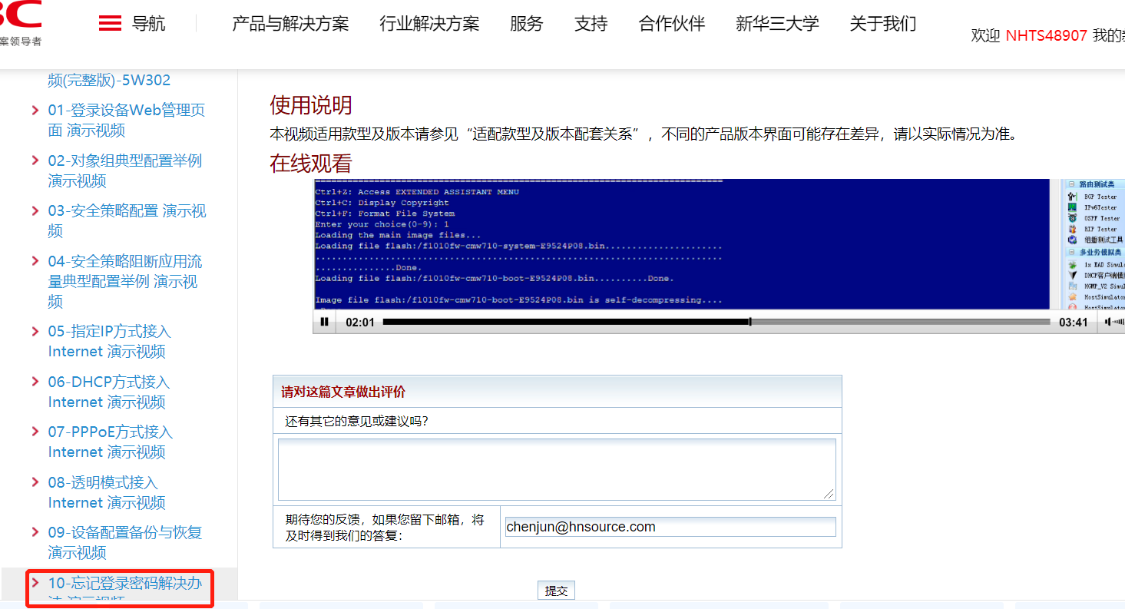
Task: Click the chevron beside 03-安全策略配置
Action: pos(35,211)
